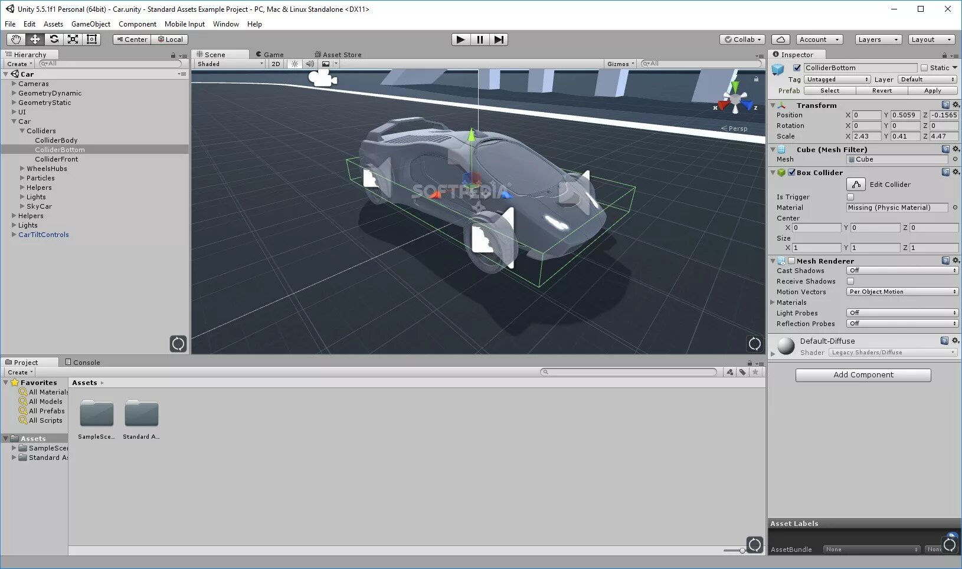Select ColliderFront in the Hierarchy
The width and height of the screenshot is (962, 569).
click(x=57, y=159)
